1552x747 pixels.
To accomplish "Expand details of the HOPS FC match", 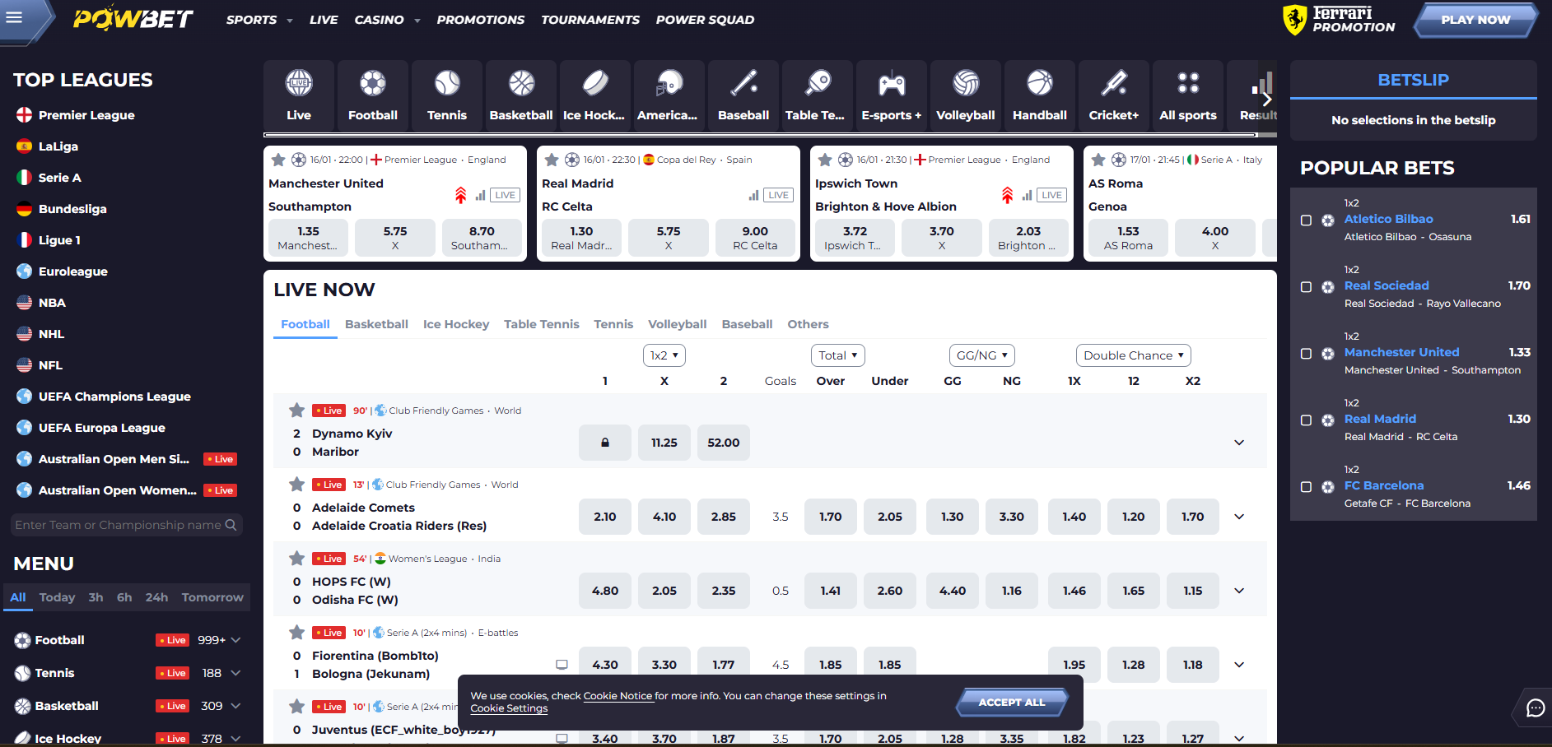I will coord(1239,590).
